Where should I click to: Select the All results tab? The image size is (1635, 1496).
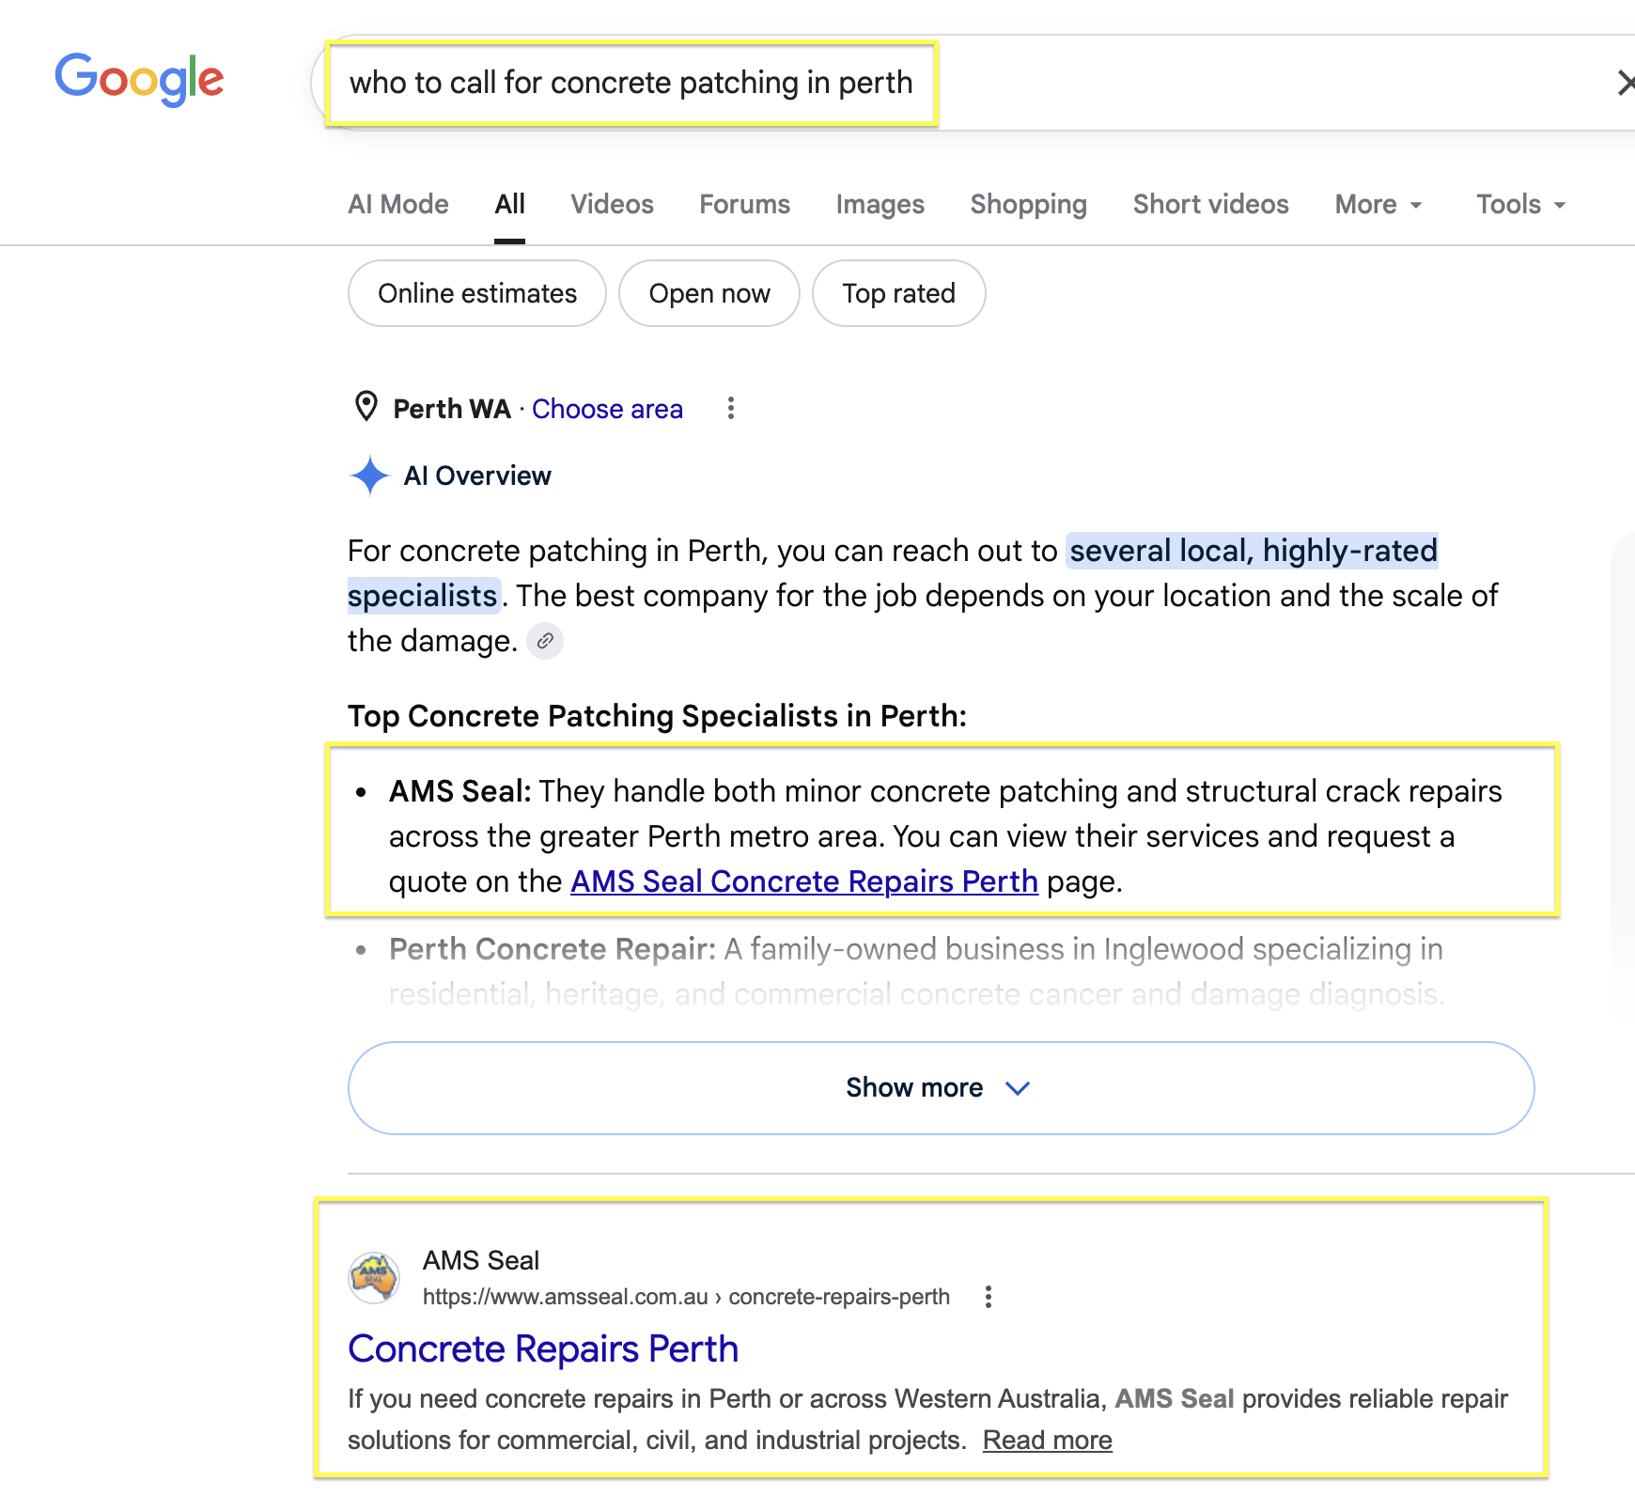(510, 204)
